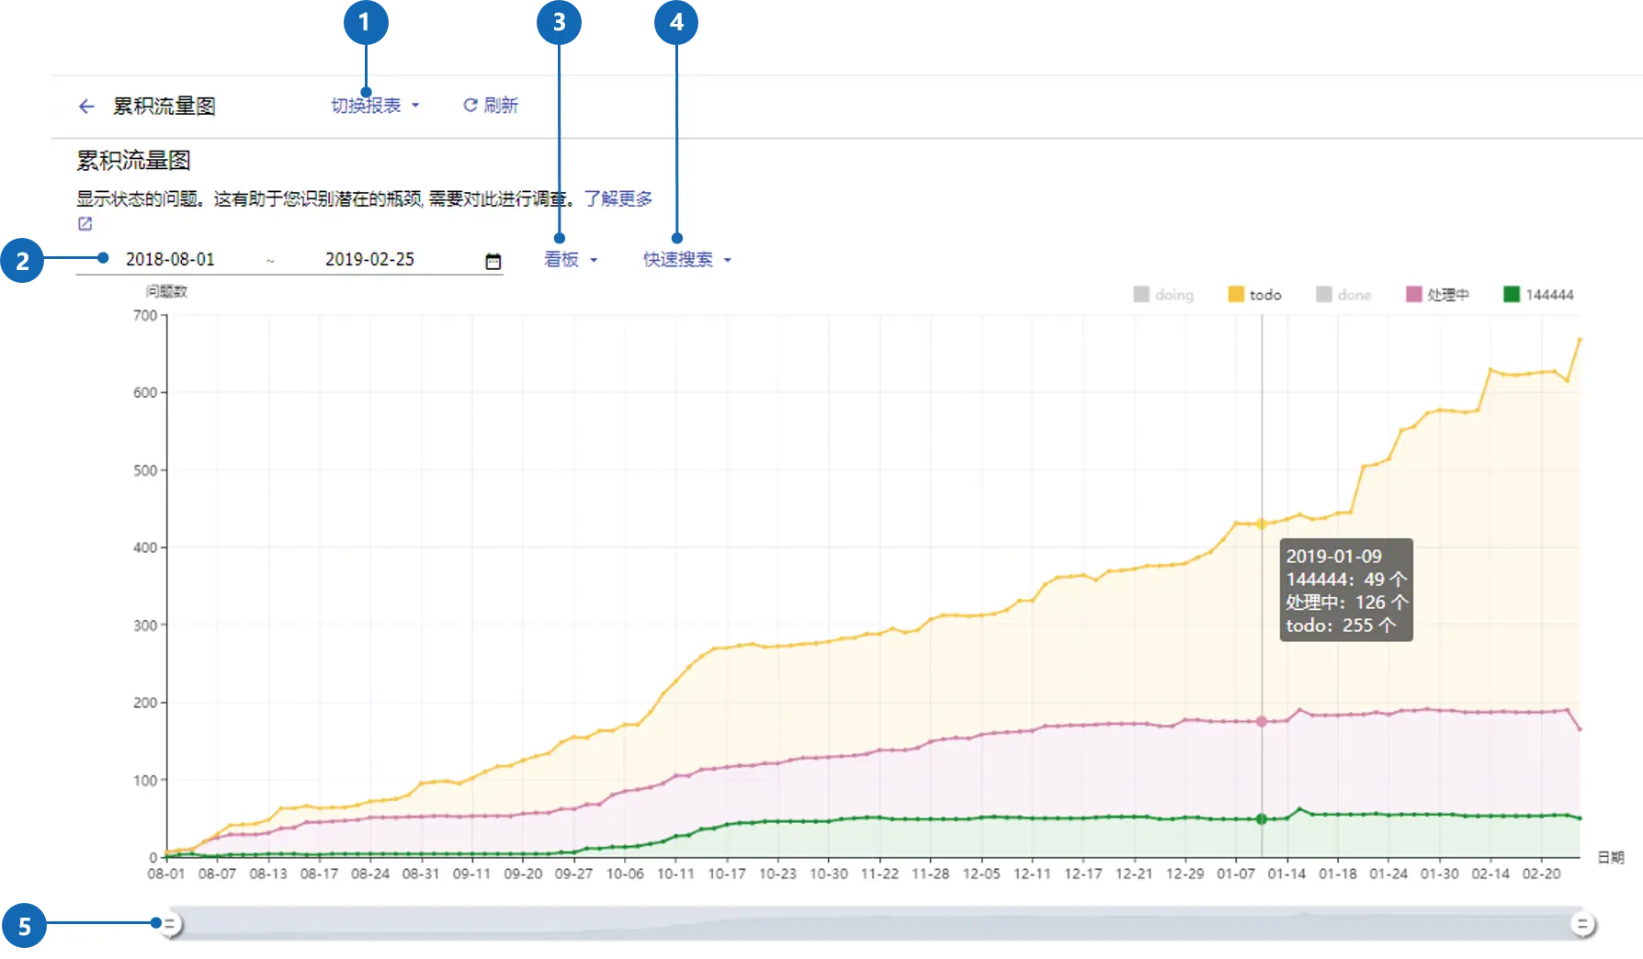Click the yellow todo data point at 01-09
The image size is (1643, 959).
pyautogui.click(x=1262, y=524)
